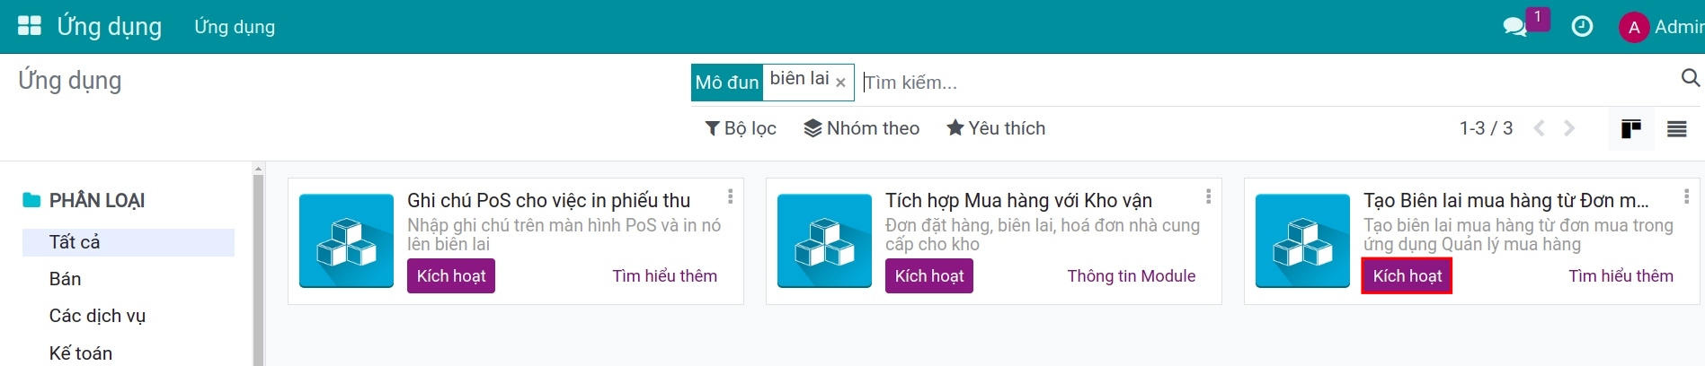Click module icon of 'Tạo Biên lai mua hàng' card
The width and height of the screenshot is (1705, 366).
tap(1303, 240)
